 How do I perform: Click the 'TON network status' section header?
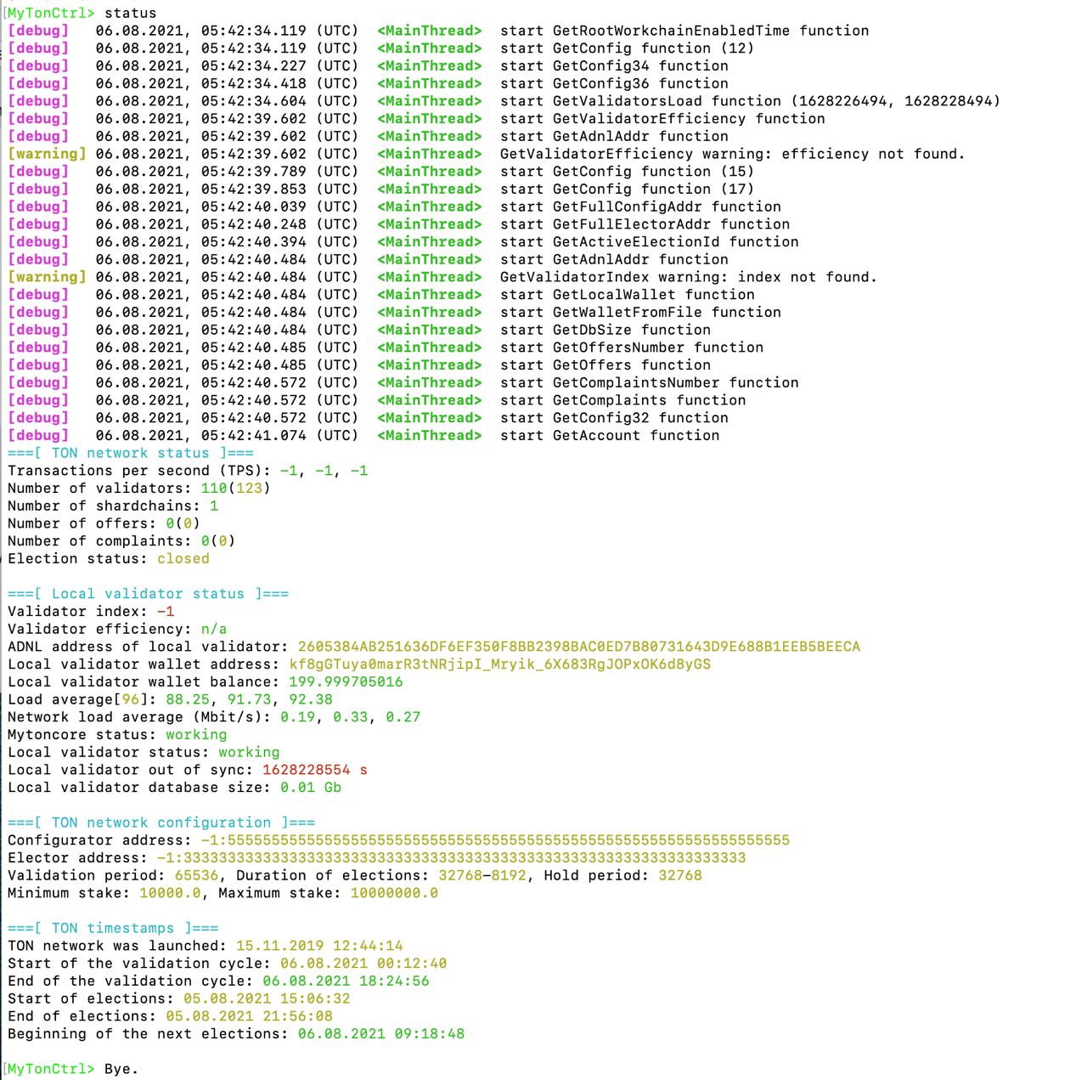(x=130, y=453)
